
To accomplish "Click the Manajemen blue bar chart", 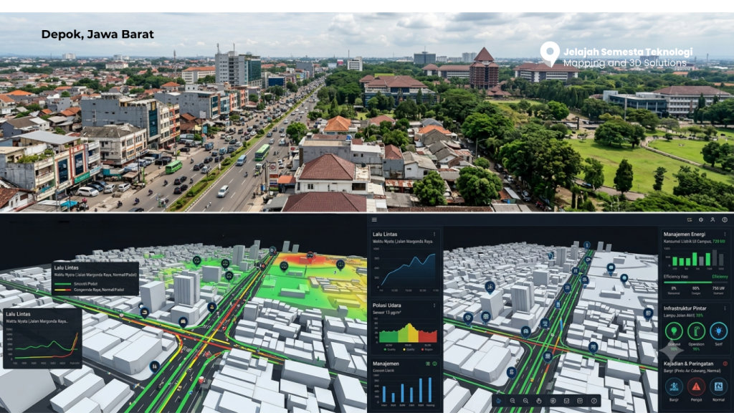I will pos(406,389).
